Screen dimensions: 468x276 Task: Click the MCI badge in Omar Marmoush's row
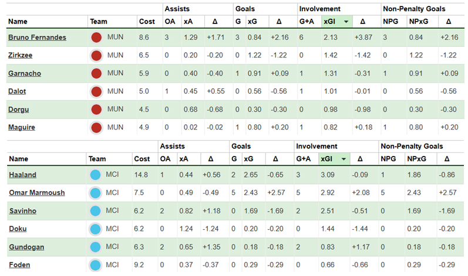(x=96, y=193)
